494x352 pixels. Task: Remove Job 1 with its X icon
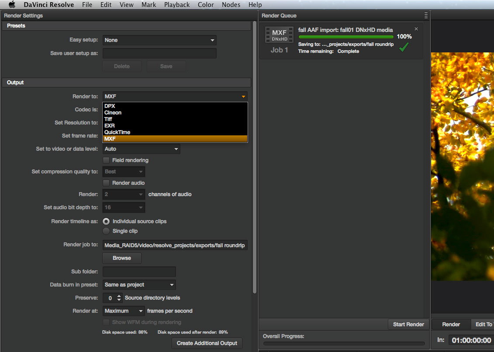pos(416,29)
